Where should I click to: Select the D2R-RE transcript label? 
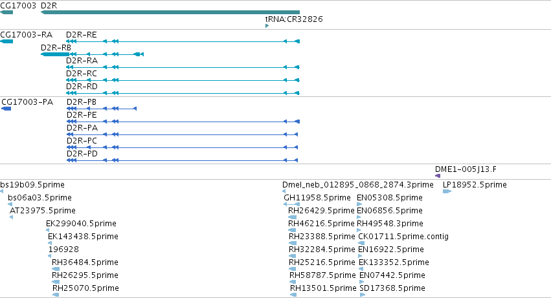[82, 35]
